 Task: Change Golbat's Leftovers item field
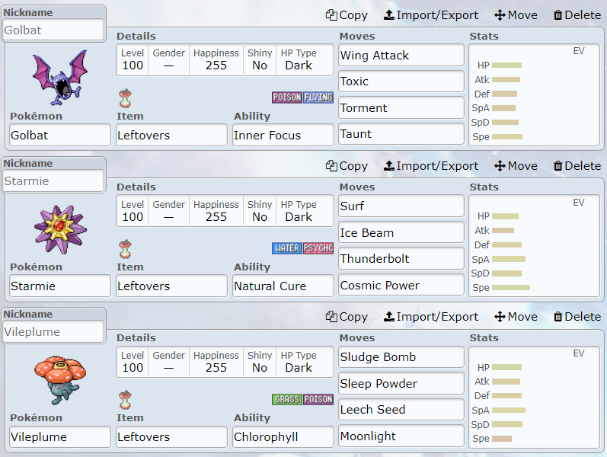pos(171,135)
